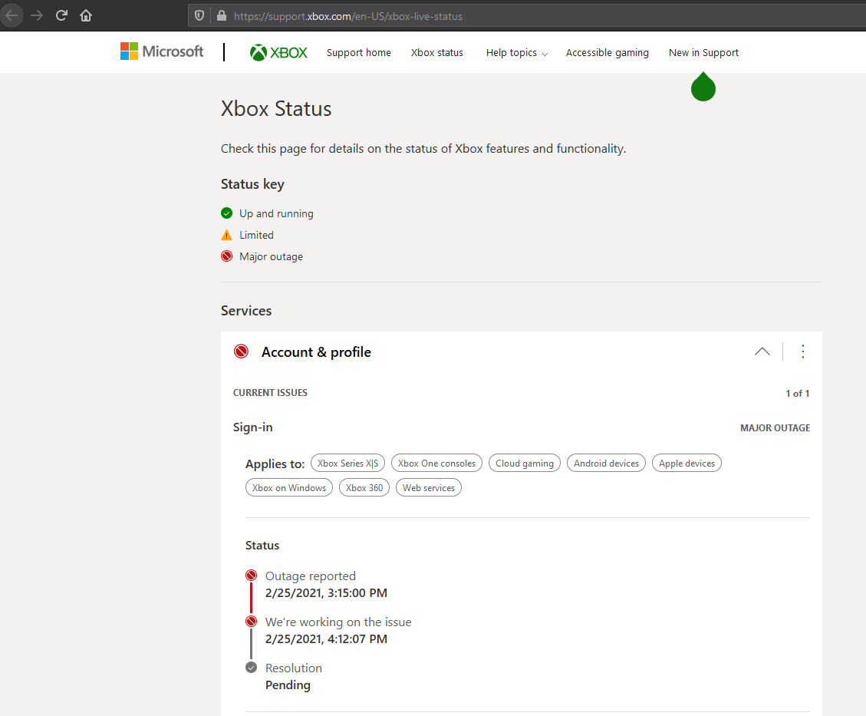Viewport: 866px width, 716px height.
Task: Open New in Support page
Action: 703,52
